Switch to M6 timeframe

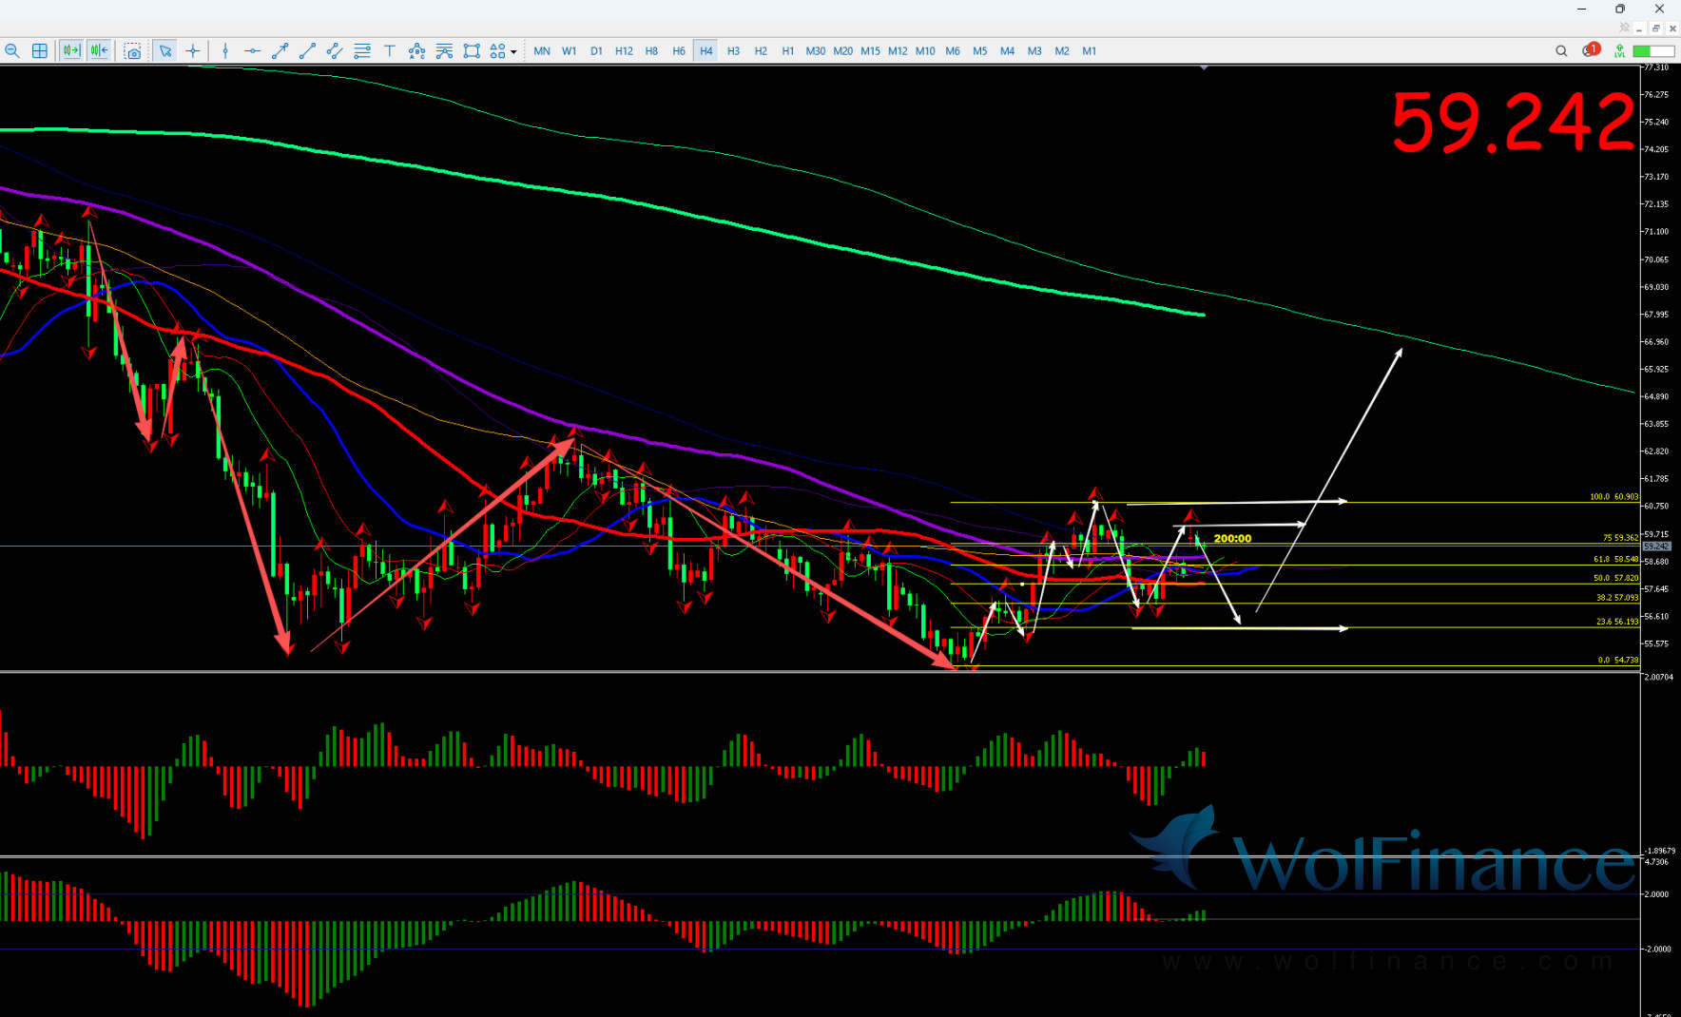953,51
